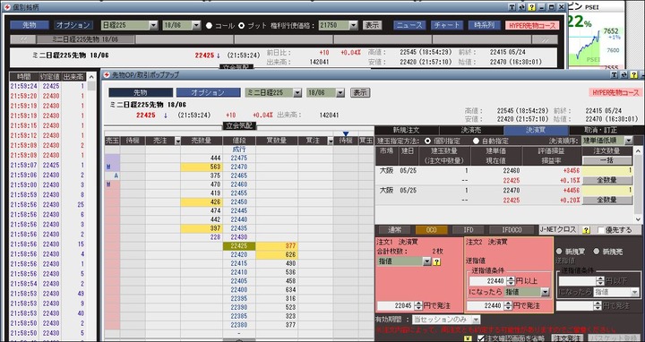
Task: Open the 決済順序 建単価低順 dropdown
Action: click(x=628, y=141)
